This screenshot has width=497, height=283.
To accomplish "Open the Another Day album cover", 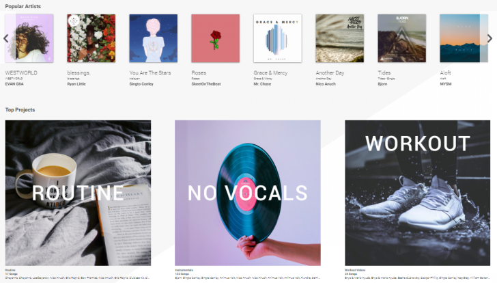I will click(340, 38).
